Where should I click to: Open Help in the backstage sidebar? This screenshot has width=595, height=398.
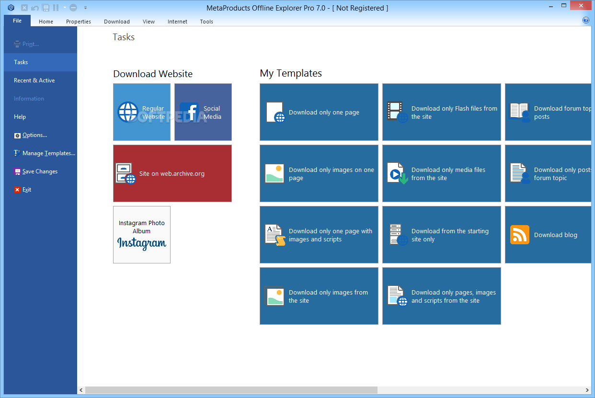tap(40, 117)
